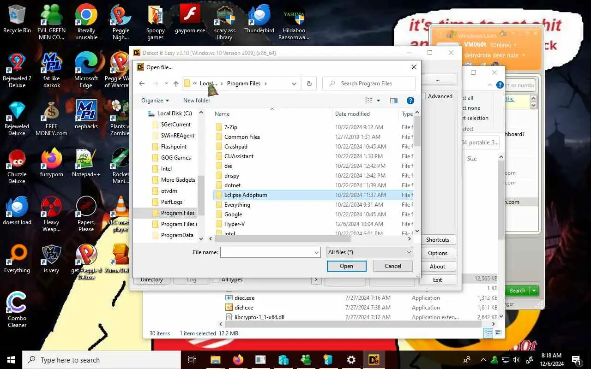Select Flashpoint in the folder tree
Image resolution: width=591 pixels, height=369 pixels.
coord(174,147)
